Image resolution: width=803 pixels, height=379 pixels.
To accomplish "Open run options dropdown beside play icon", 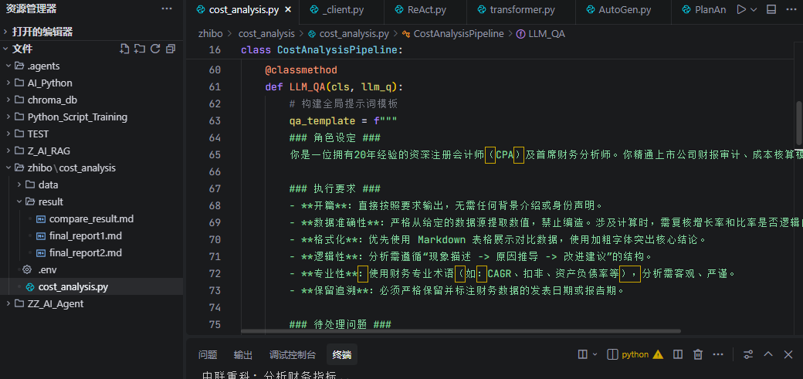I will 754,10.
